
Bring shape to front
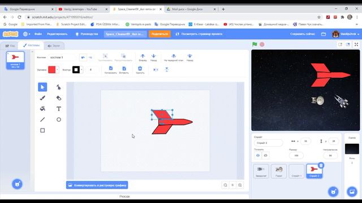click(x=174, y=58)
